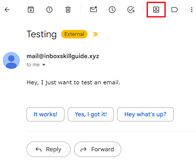Add this email to Tasks
Image resolution: width=196 pixels, height=162 pixels.
tap(131, 10)
